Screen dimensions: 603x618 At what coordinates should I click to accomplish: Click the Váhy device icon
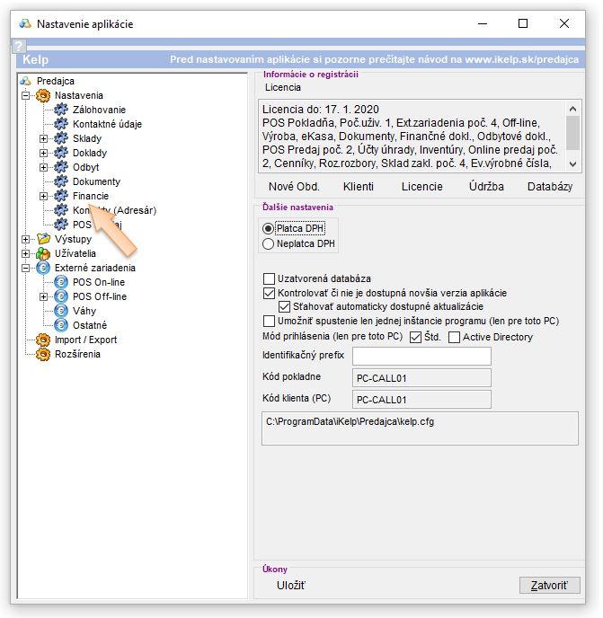61,311
